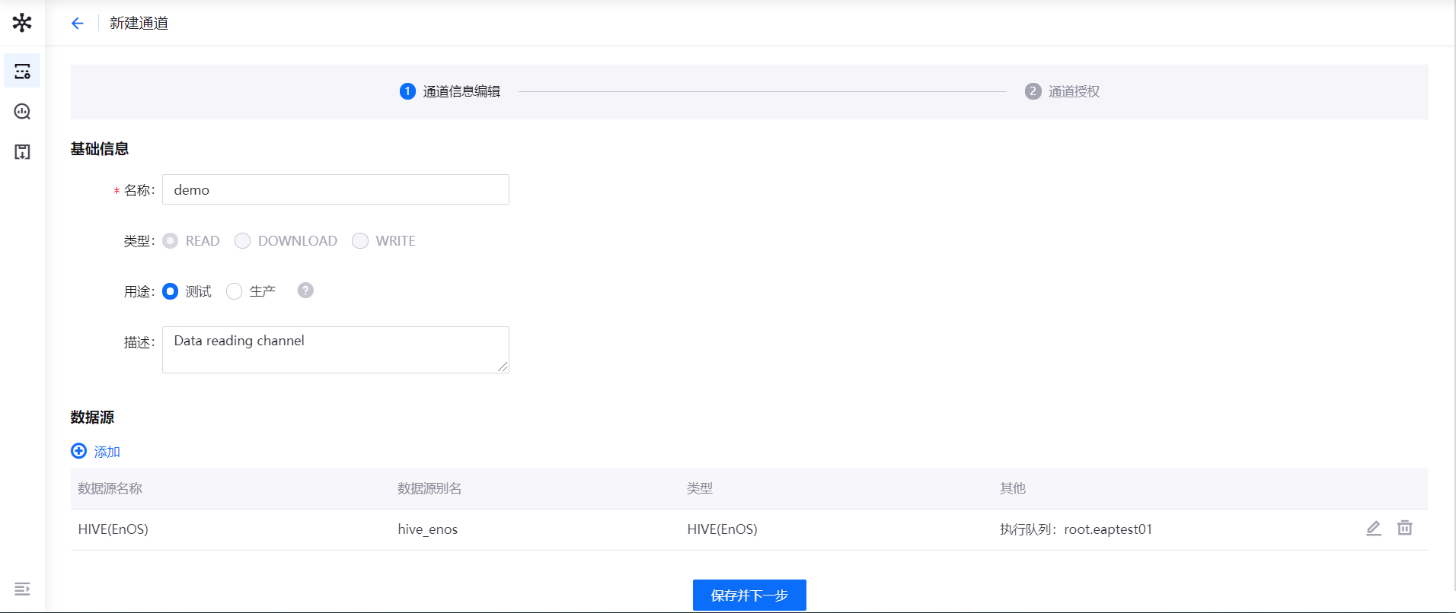Click step 1 通道信息编辑
The height and width of the screenshot is (613, 1456).
tap(450, 91)
